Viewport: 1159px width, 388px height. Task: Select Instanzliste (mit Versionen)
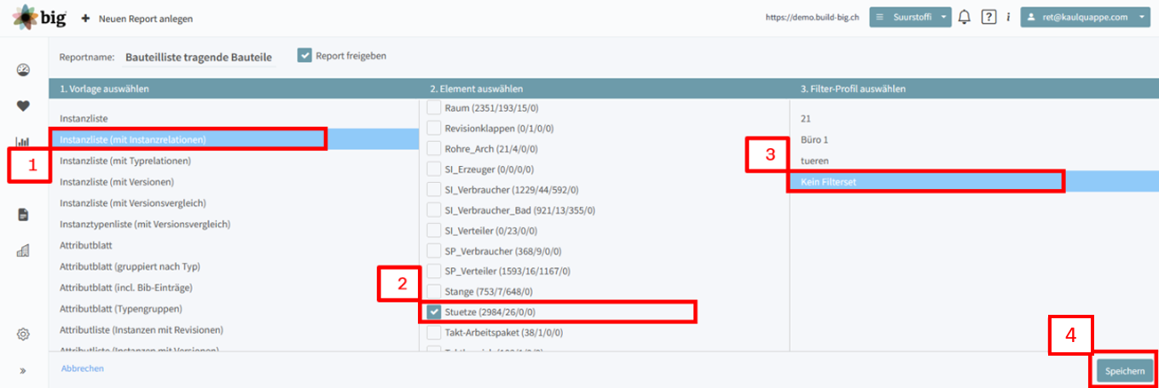click(x=234, y=182)
